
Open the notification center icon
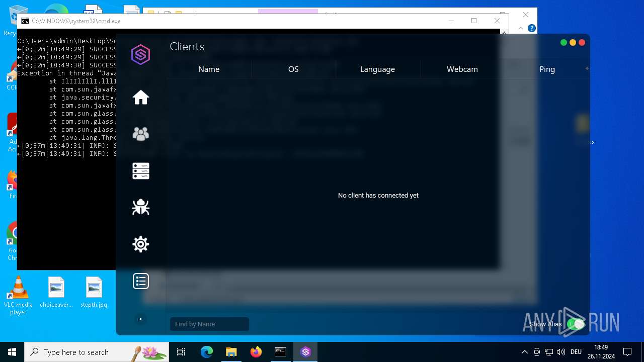point(627,352)
